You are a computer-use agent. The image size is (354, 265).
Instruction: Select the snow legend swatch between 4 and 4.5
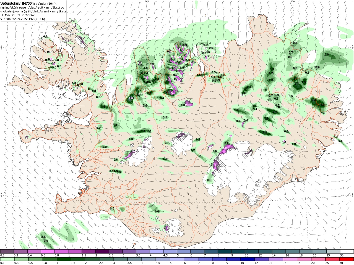157,251
